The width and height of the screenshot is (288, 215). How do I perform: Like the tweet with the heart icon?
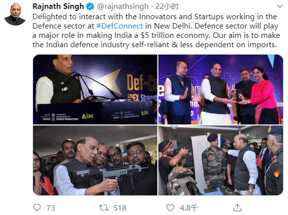point(170,208)
